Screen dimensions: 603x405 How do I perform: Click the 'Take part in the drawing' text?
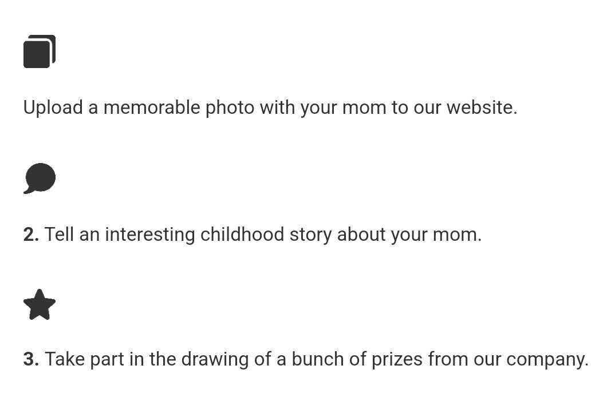pos(317,360)
